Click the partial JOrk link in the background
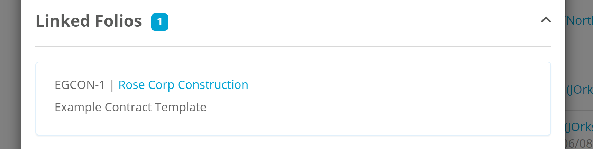Viewport: 593px width, 149px height. pyautogui.click(x=580, y=90)
